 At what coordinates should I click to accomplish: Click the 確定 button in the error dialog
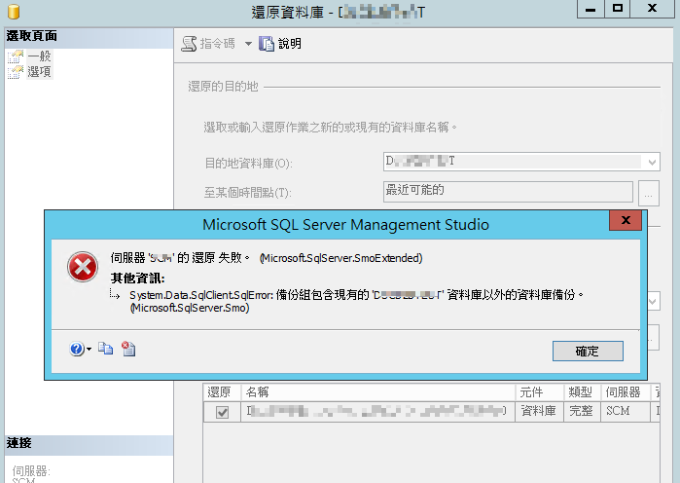[588, 351]
